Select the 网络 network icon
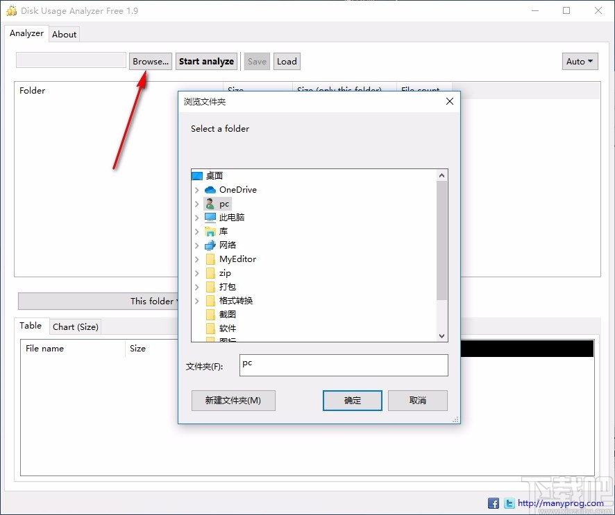Viewport: 615px width, 515px height. pyautogui.click(x=210, y=245)
